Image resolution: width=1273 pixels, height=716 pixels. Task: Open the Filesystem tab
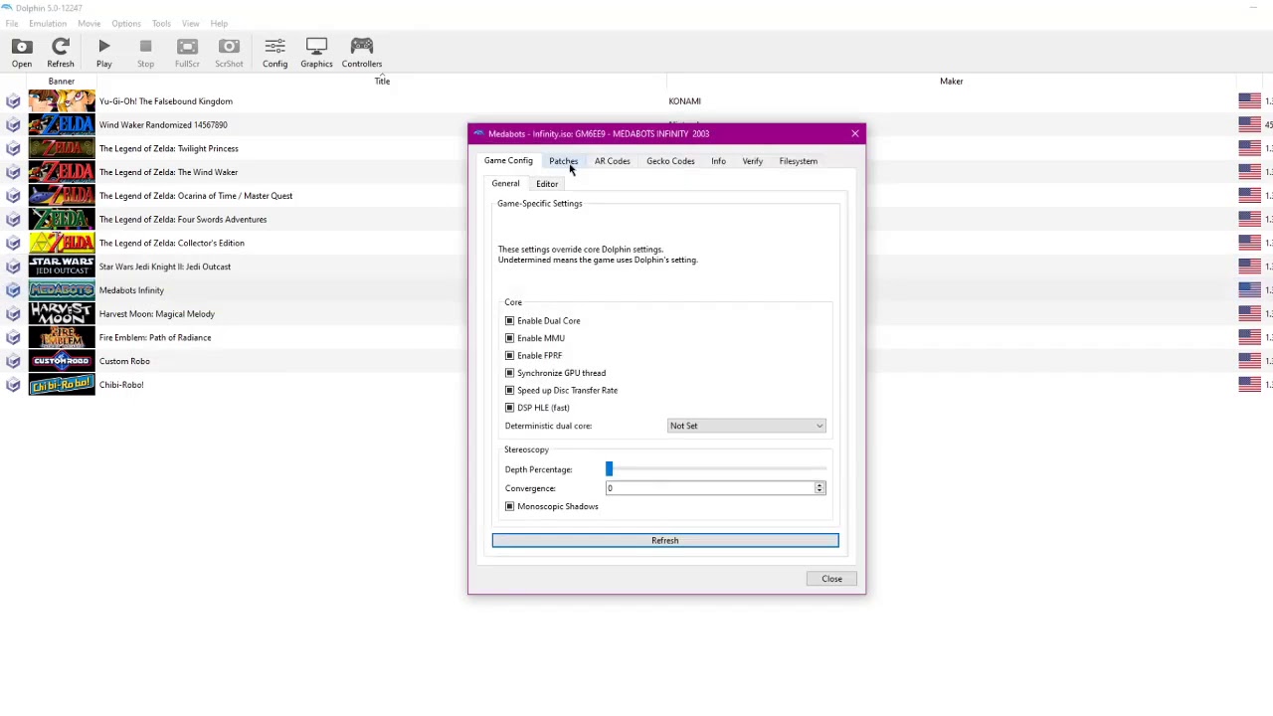(799, 161)
